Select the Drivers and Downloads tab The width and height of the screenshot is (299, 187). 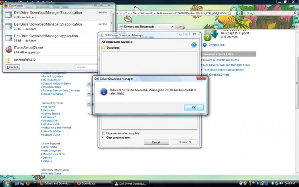tap(146, 26)
